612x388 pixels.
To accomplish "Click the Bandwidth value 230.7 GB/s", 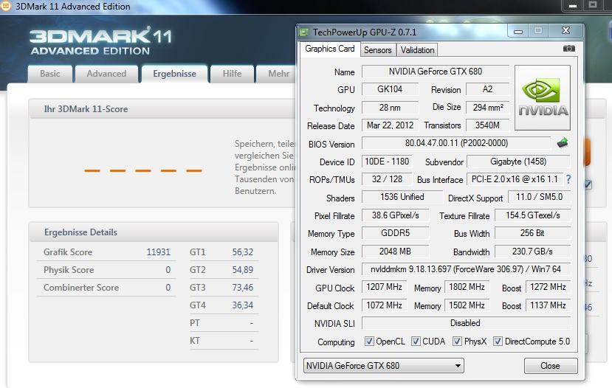I will pos(533,252).
